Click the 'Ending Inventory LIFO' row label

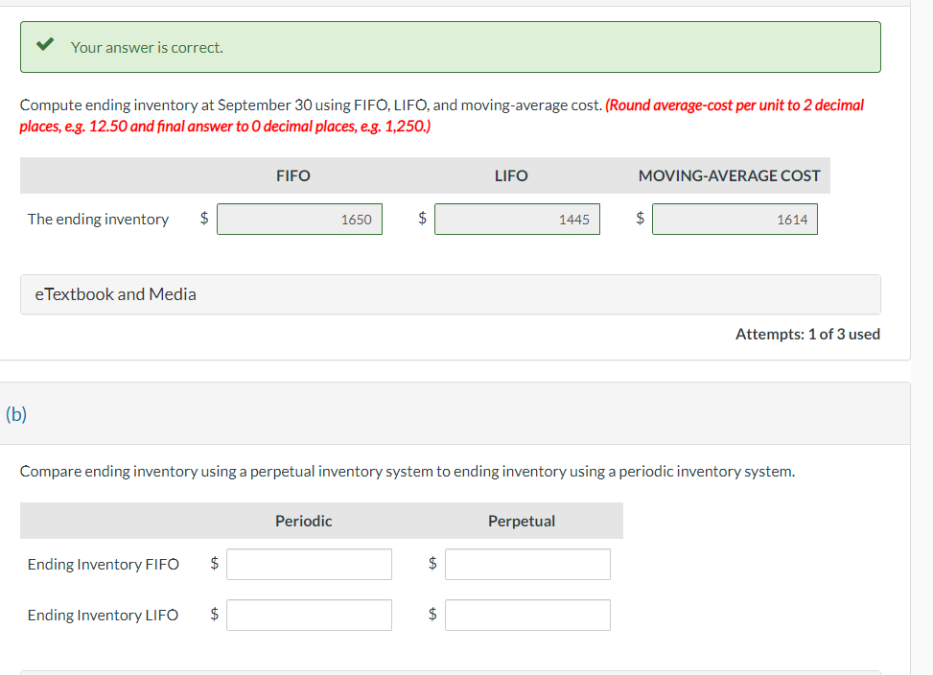tap(103, 615)
